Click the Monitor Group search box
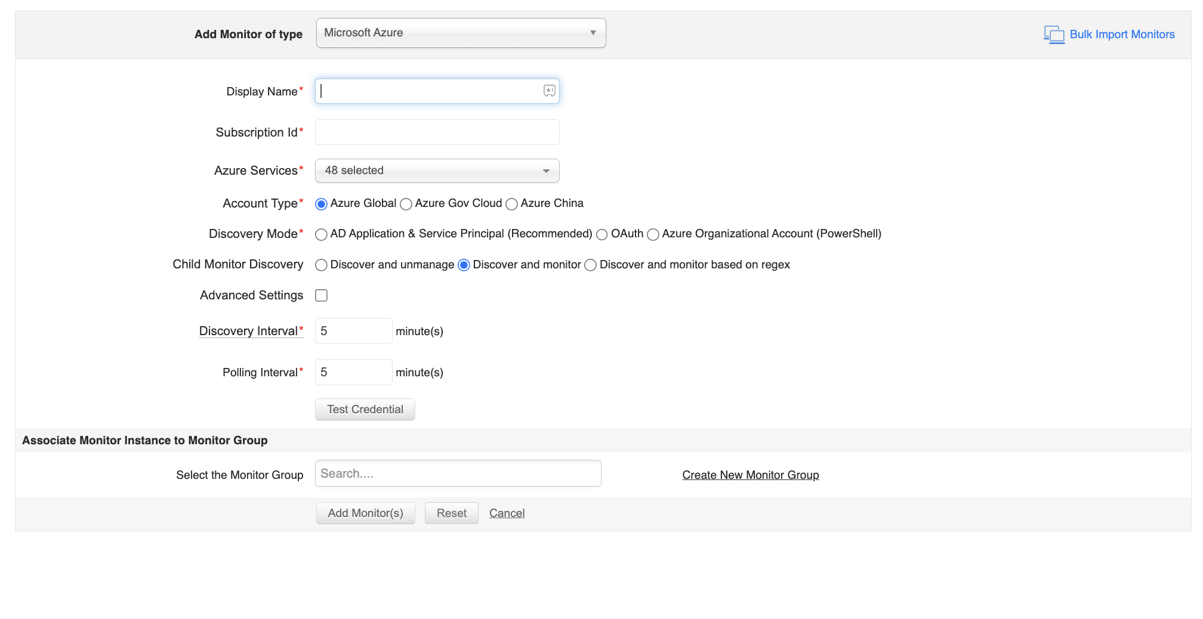Image resolution: width=1203 pixels, height=619 pixels. (458, 473)
